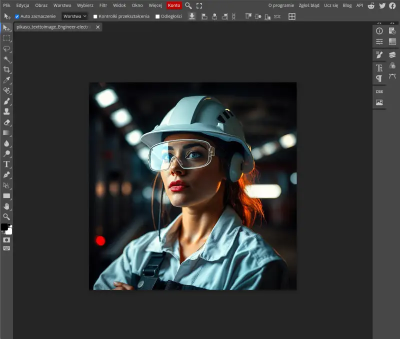Open the Warstwa dropdown in options bar
This screenshot has height=339, width=400.
pos(74,16)
